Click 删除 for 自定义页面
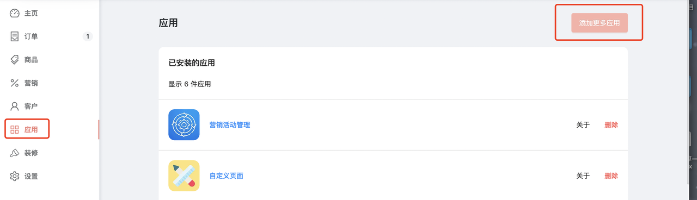The image size is (697, 200). point(612,176)
